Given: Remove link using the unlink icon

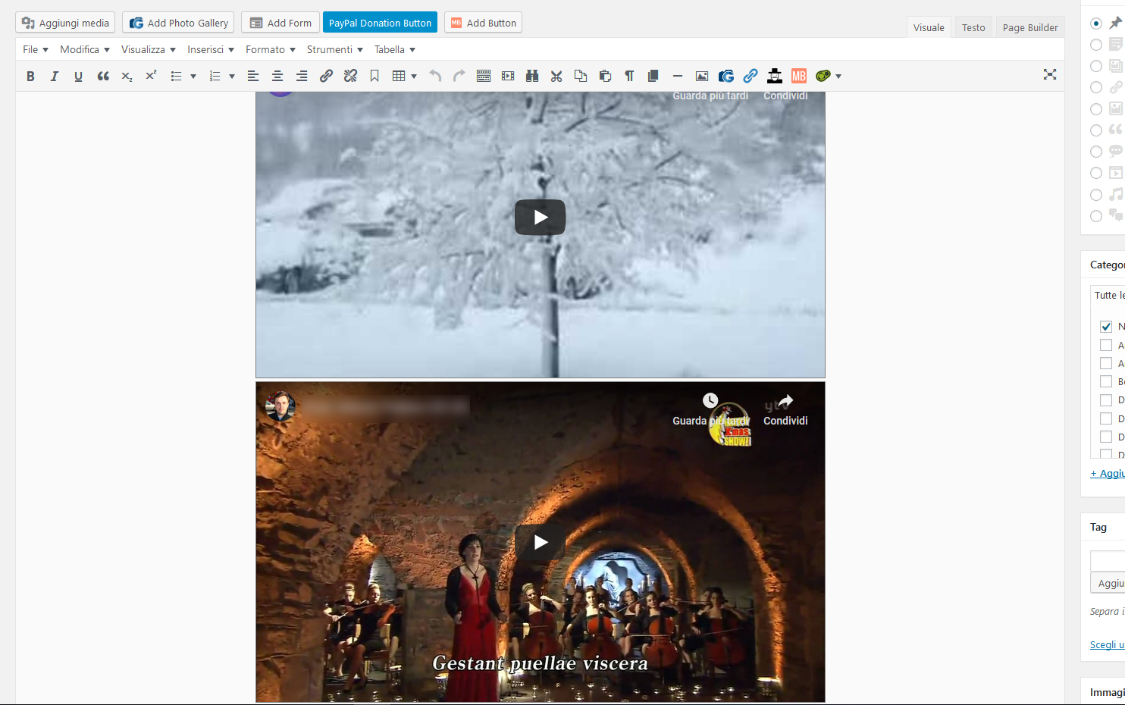Looking at the screenshot, I should click(350, 76).
